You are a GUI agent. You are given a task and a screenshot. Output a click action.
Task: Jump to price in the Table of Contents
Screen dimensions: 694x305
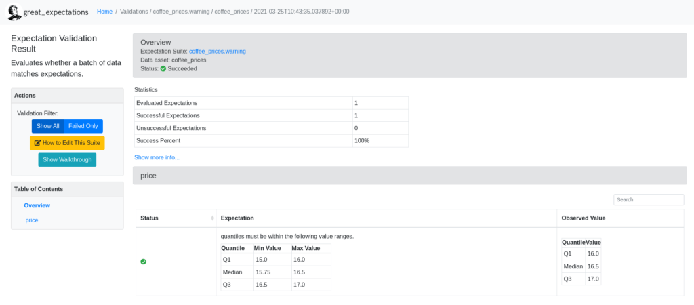tap(32, 220)
